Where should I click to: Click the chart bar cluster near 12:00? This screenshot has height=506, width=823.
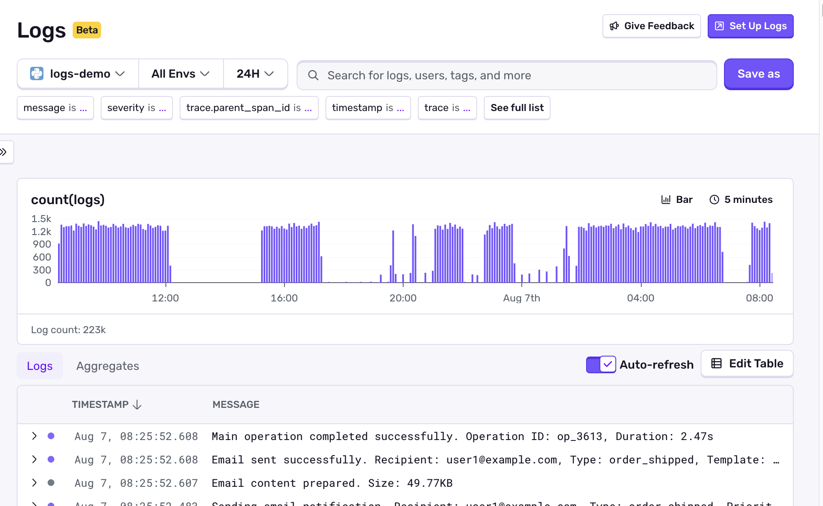coord(114,253)
